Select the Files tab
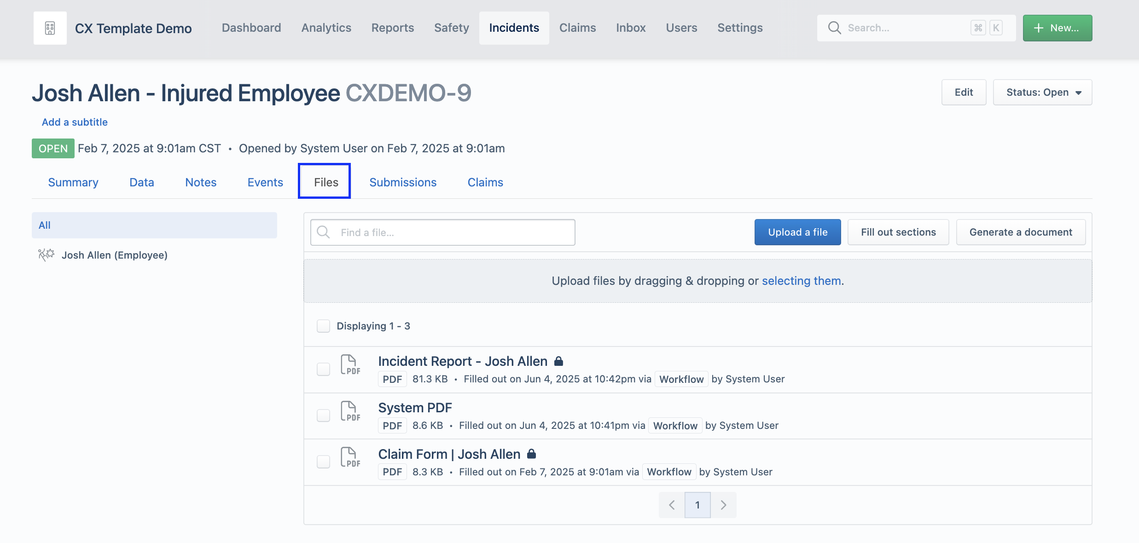Image resolution: width=1139 pixels, height=543 pixels. click(x=326, y=182)
